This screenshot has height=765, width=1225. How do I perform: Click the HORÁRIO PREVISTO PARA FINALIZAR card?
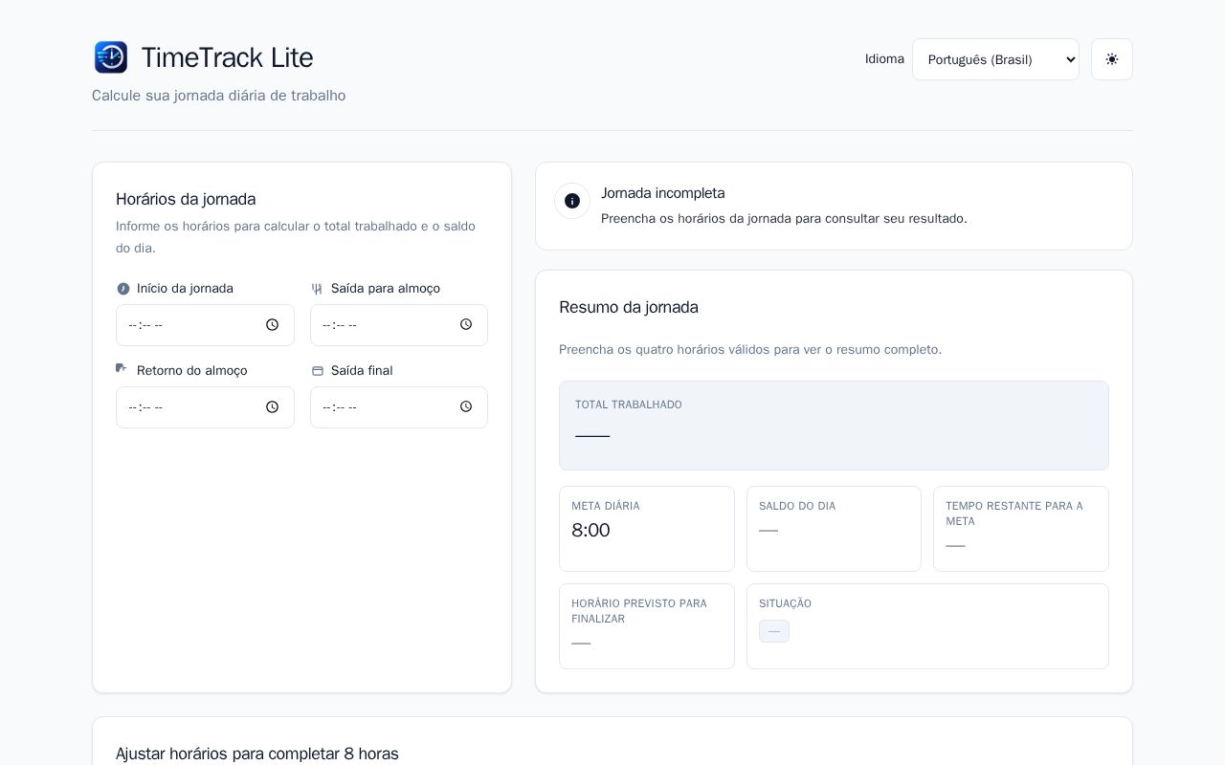pyautogui.click(x=647, y=626)
